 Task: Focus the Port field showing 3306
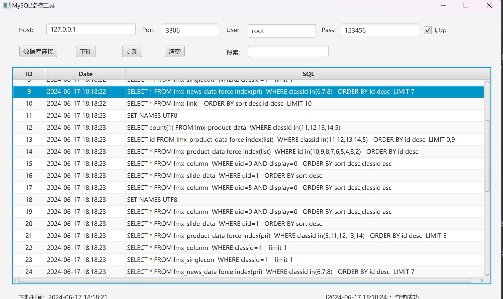tap(190, 30)
